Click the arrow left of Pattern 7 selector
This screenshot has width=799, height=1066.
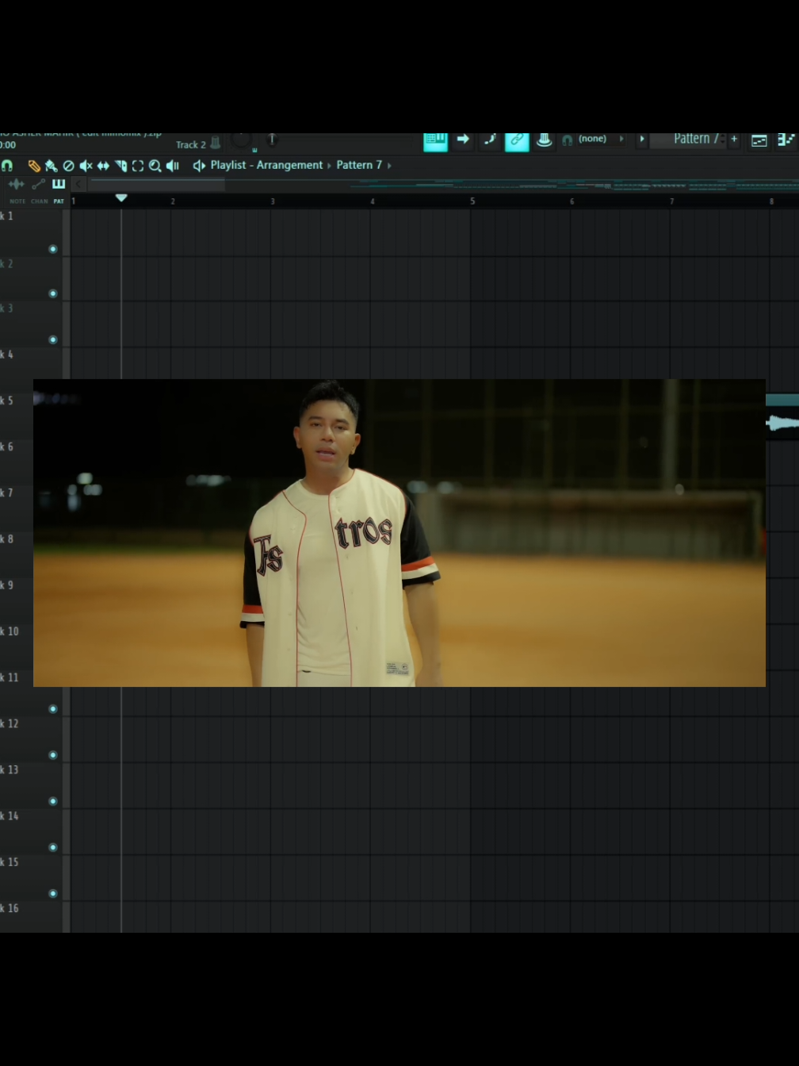pyautogui.click(x=642, y=139)
